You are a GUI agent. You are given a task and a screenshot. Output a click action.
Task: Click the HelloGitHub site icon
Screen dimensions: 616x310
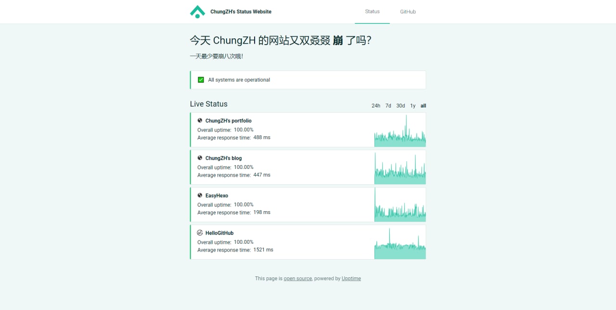(x=200, y=233)
